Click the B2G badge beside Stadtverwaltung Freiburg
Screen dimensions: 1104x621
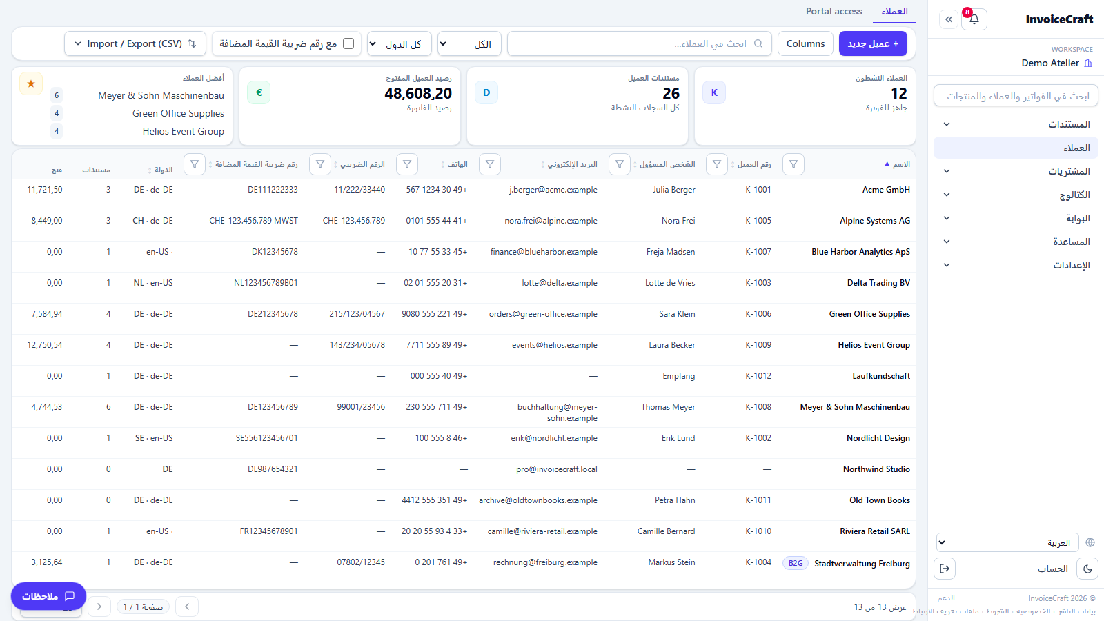click(x=796, y=563)
